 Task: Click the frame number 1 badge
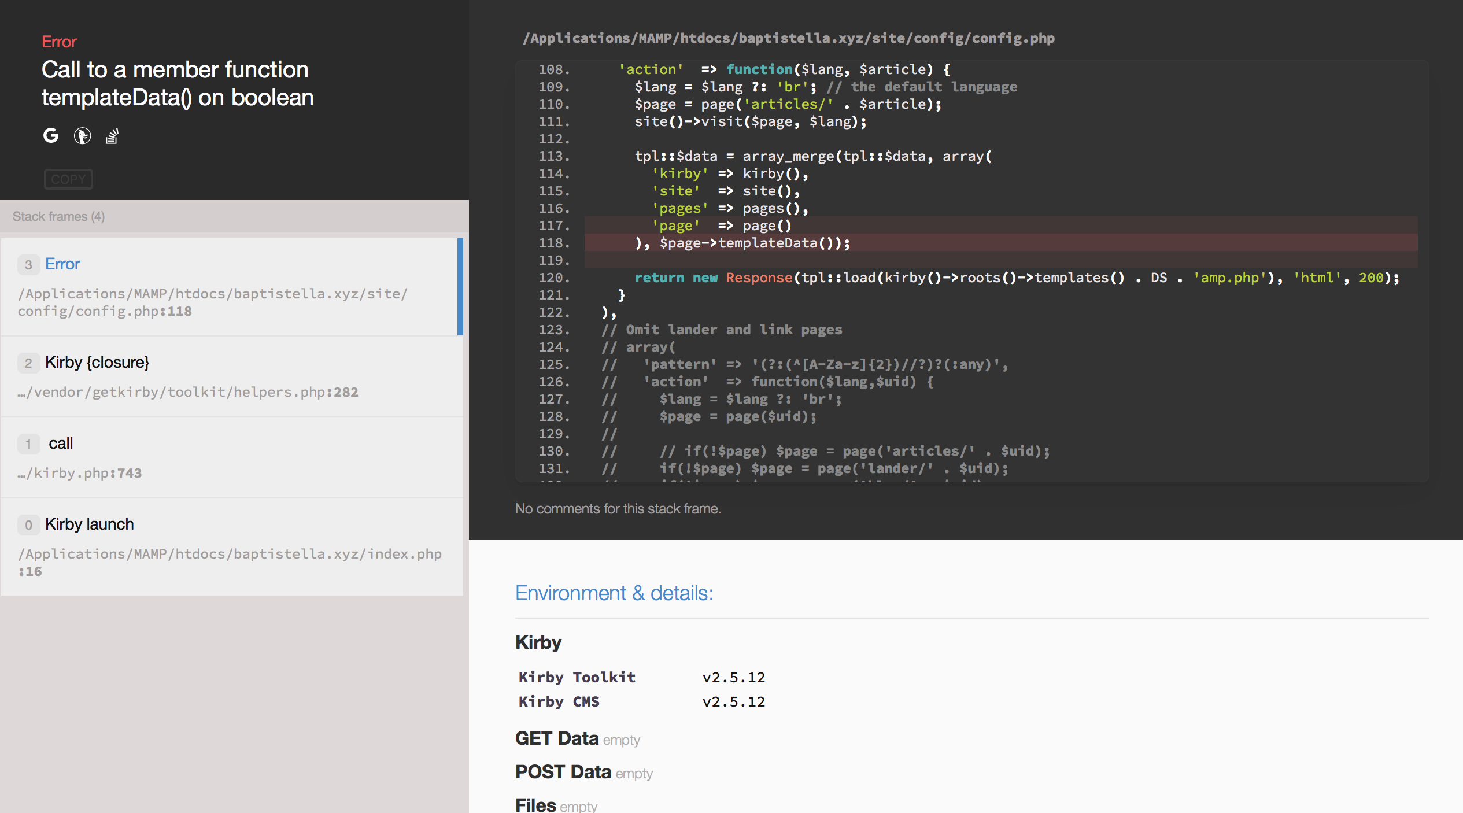pos(28,444)
